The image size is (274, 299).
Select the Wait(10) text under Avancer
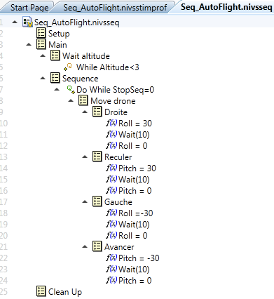(134, 270)
